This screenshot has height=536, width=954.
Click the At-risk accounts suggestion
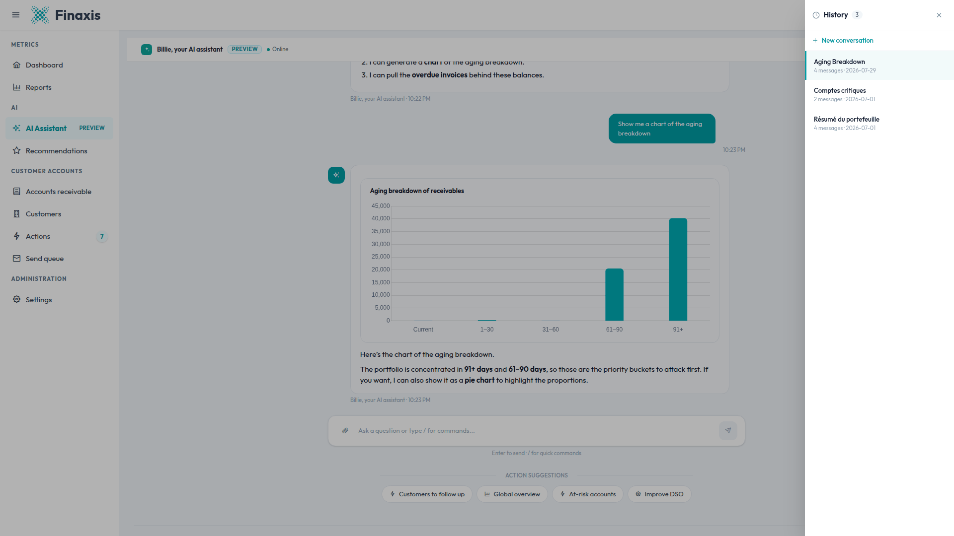(x=587, y=494)
